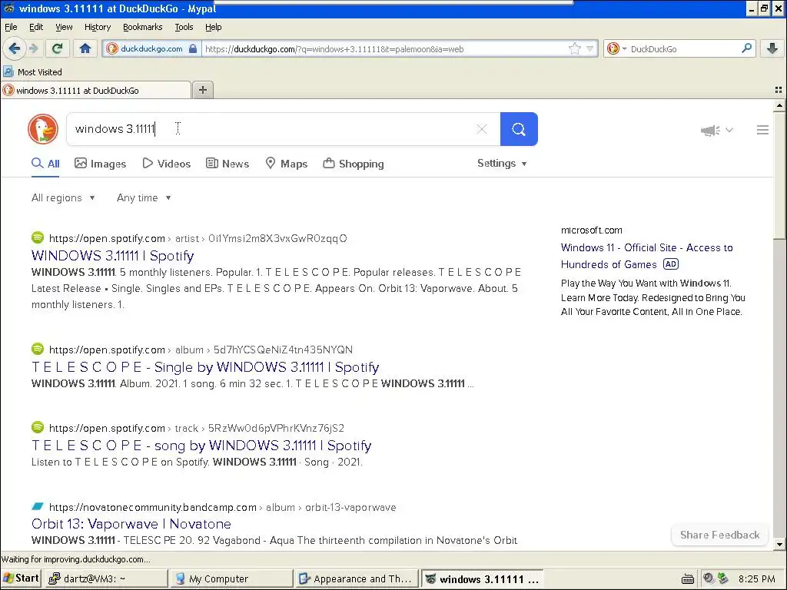Reload the current page
The width and height of the screenshot is (787, 590).
coord(57,48)
